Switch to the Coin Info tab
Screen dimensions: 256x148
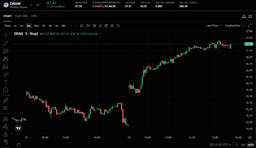point(21,16)
